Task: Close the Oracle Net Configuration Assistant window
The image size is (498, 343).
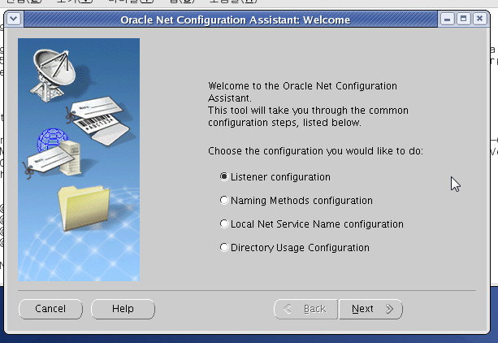Action: coord(479,19)
